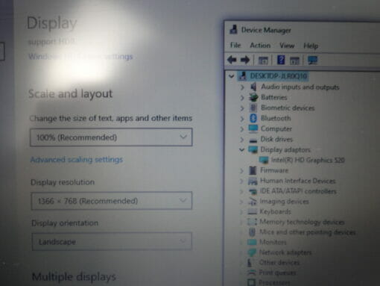Expand the Biometric devices chevron
Screen dimensions: 380x286
[242, 108]
